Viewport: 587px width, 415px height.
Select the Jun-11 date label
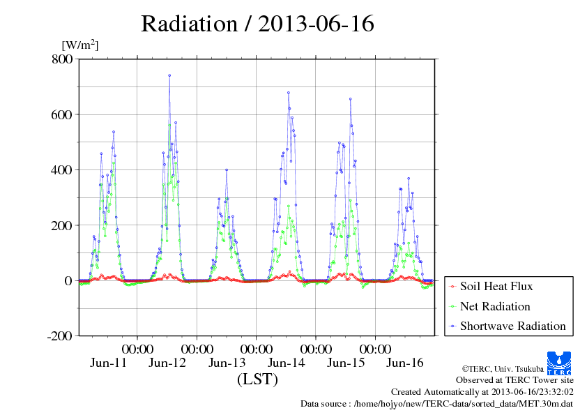pos(109,363)
